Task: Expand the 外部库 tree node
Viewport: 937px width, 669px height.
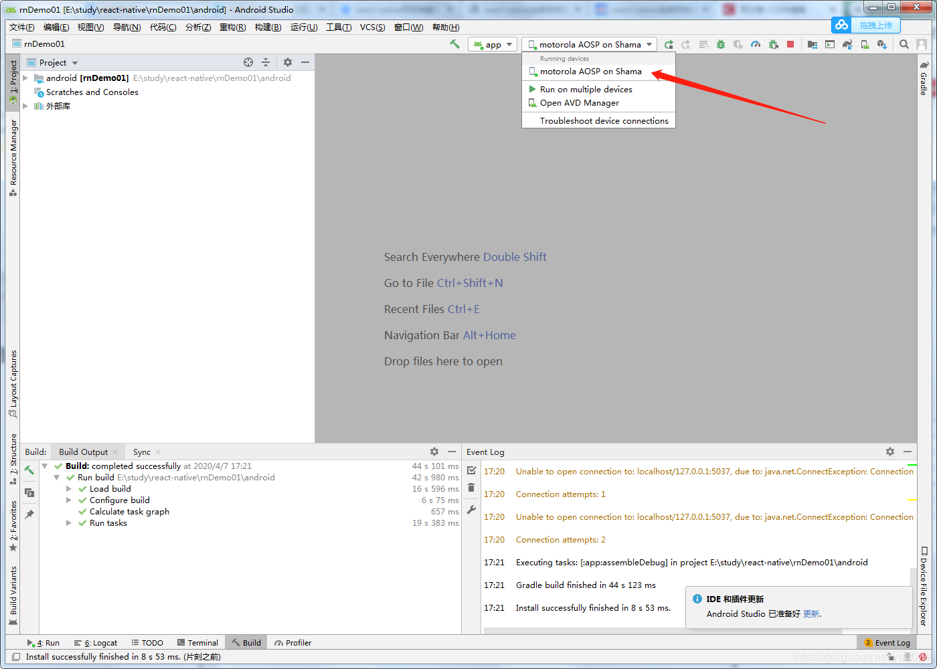Action: [25, 106]
